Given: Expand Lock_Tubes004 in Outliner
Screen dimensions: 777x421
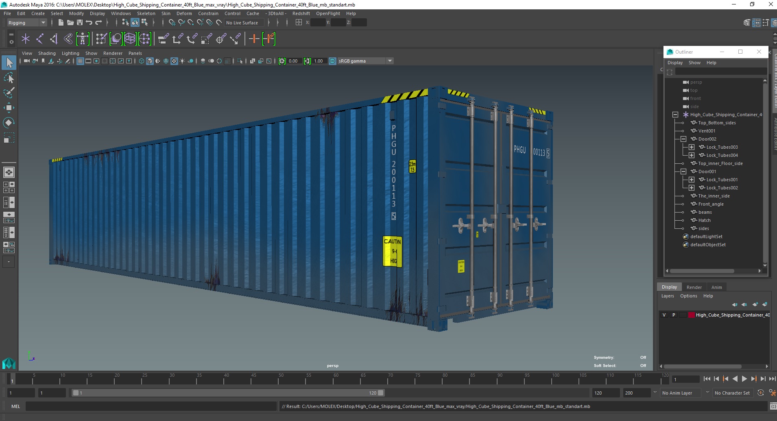Looking at the screenshot, I should [692, 155].
